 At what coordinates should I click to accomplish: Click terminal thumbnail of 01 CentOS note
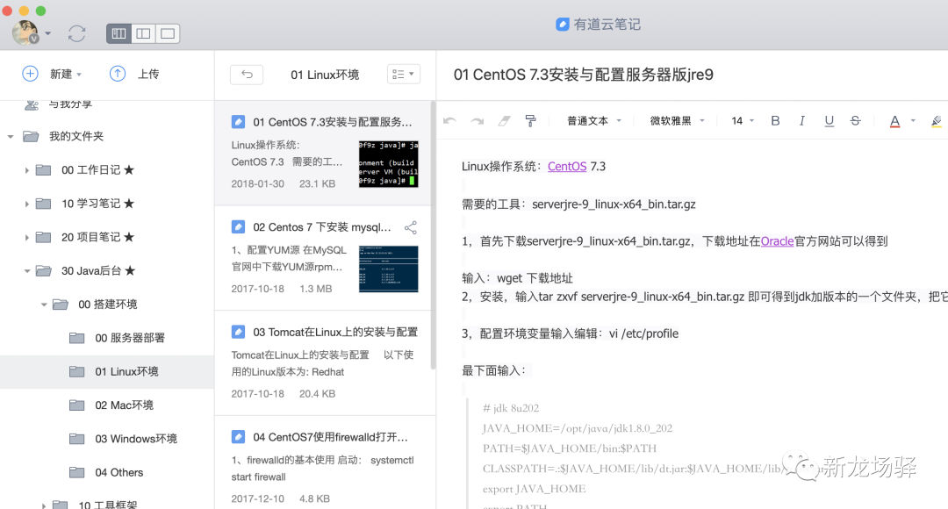coord(388,164)
